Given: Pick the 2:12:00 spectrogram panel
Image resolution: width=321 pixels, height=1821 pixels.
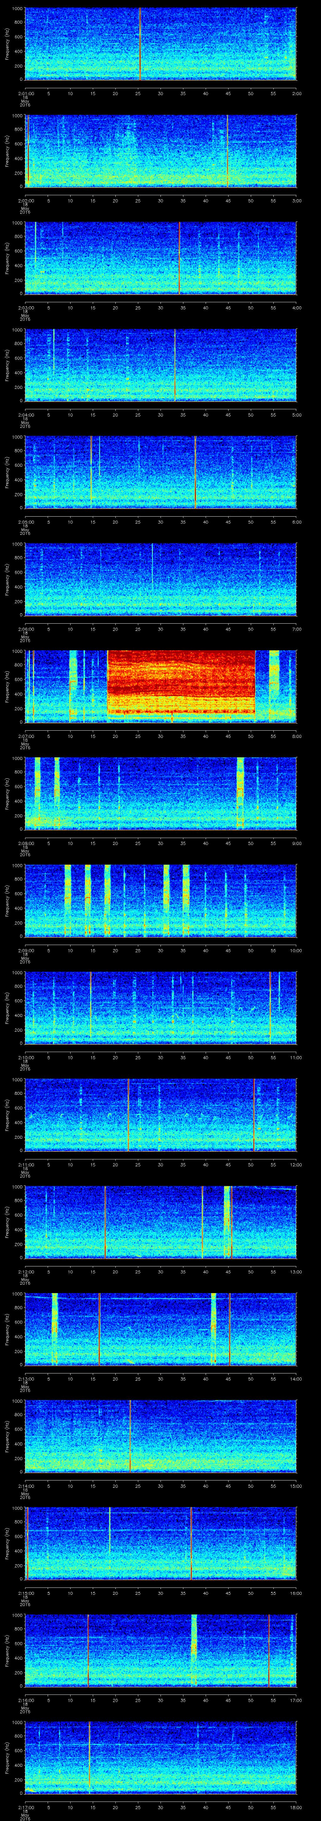Looking at the screenshot, I should coord(161,1222).
